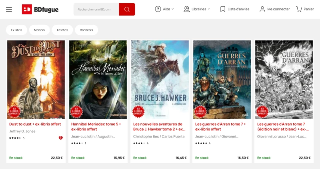Click the shopping cart icon

(299, 9)
